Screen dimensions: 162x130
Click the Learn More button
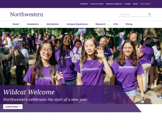coord(13,107)
